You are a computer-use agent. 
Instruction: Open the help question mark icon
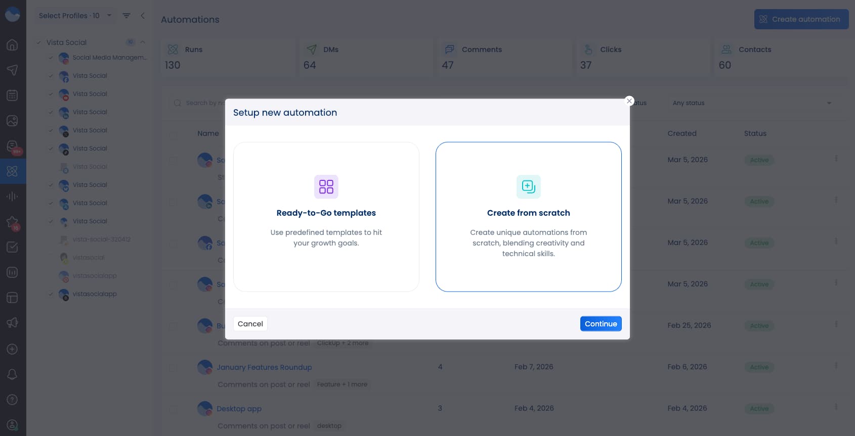[12, 400]
